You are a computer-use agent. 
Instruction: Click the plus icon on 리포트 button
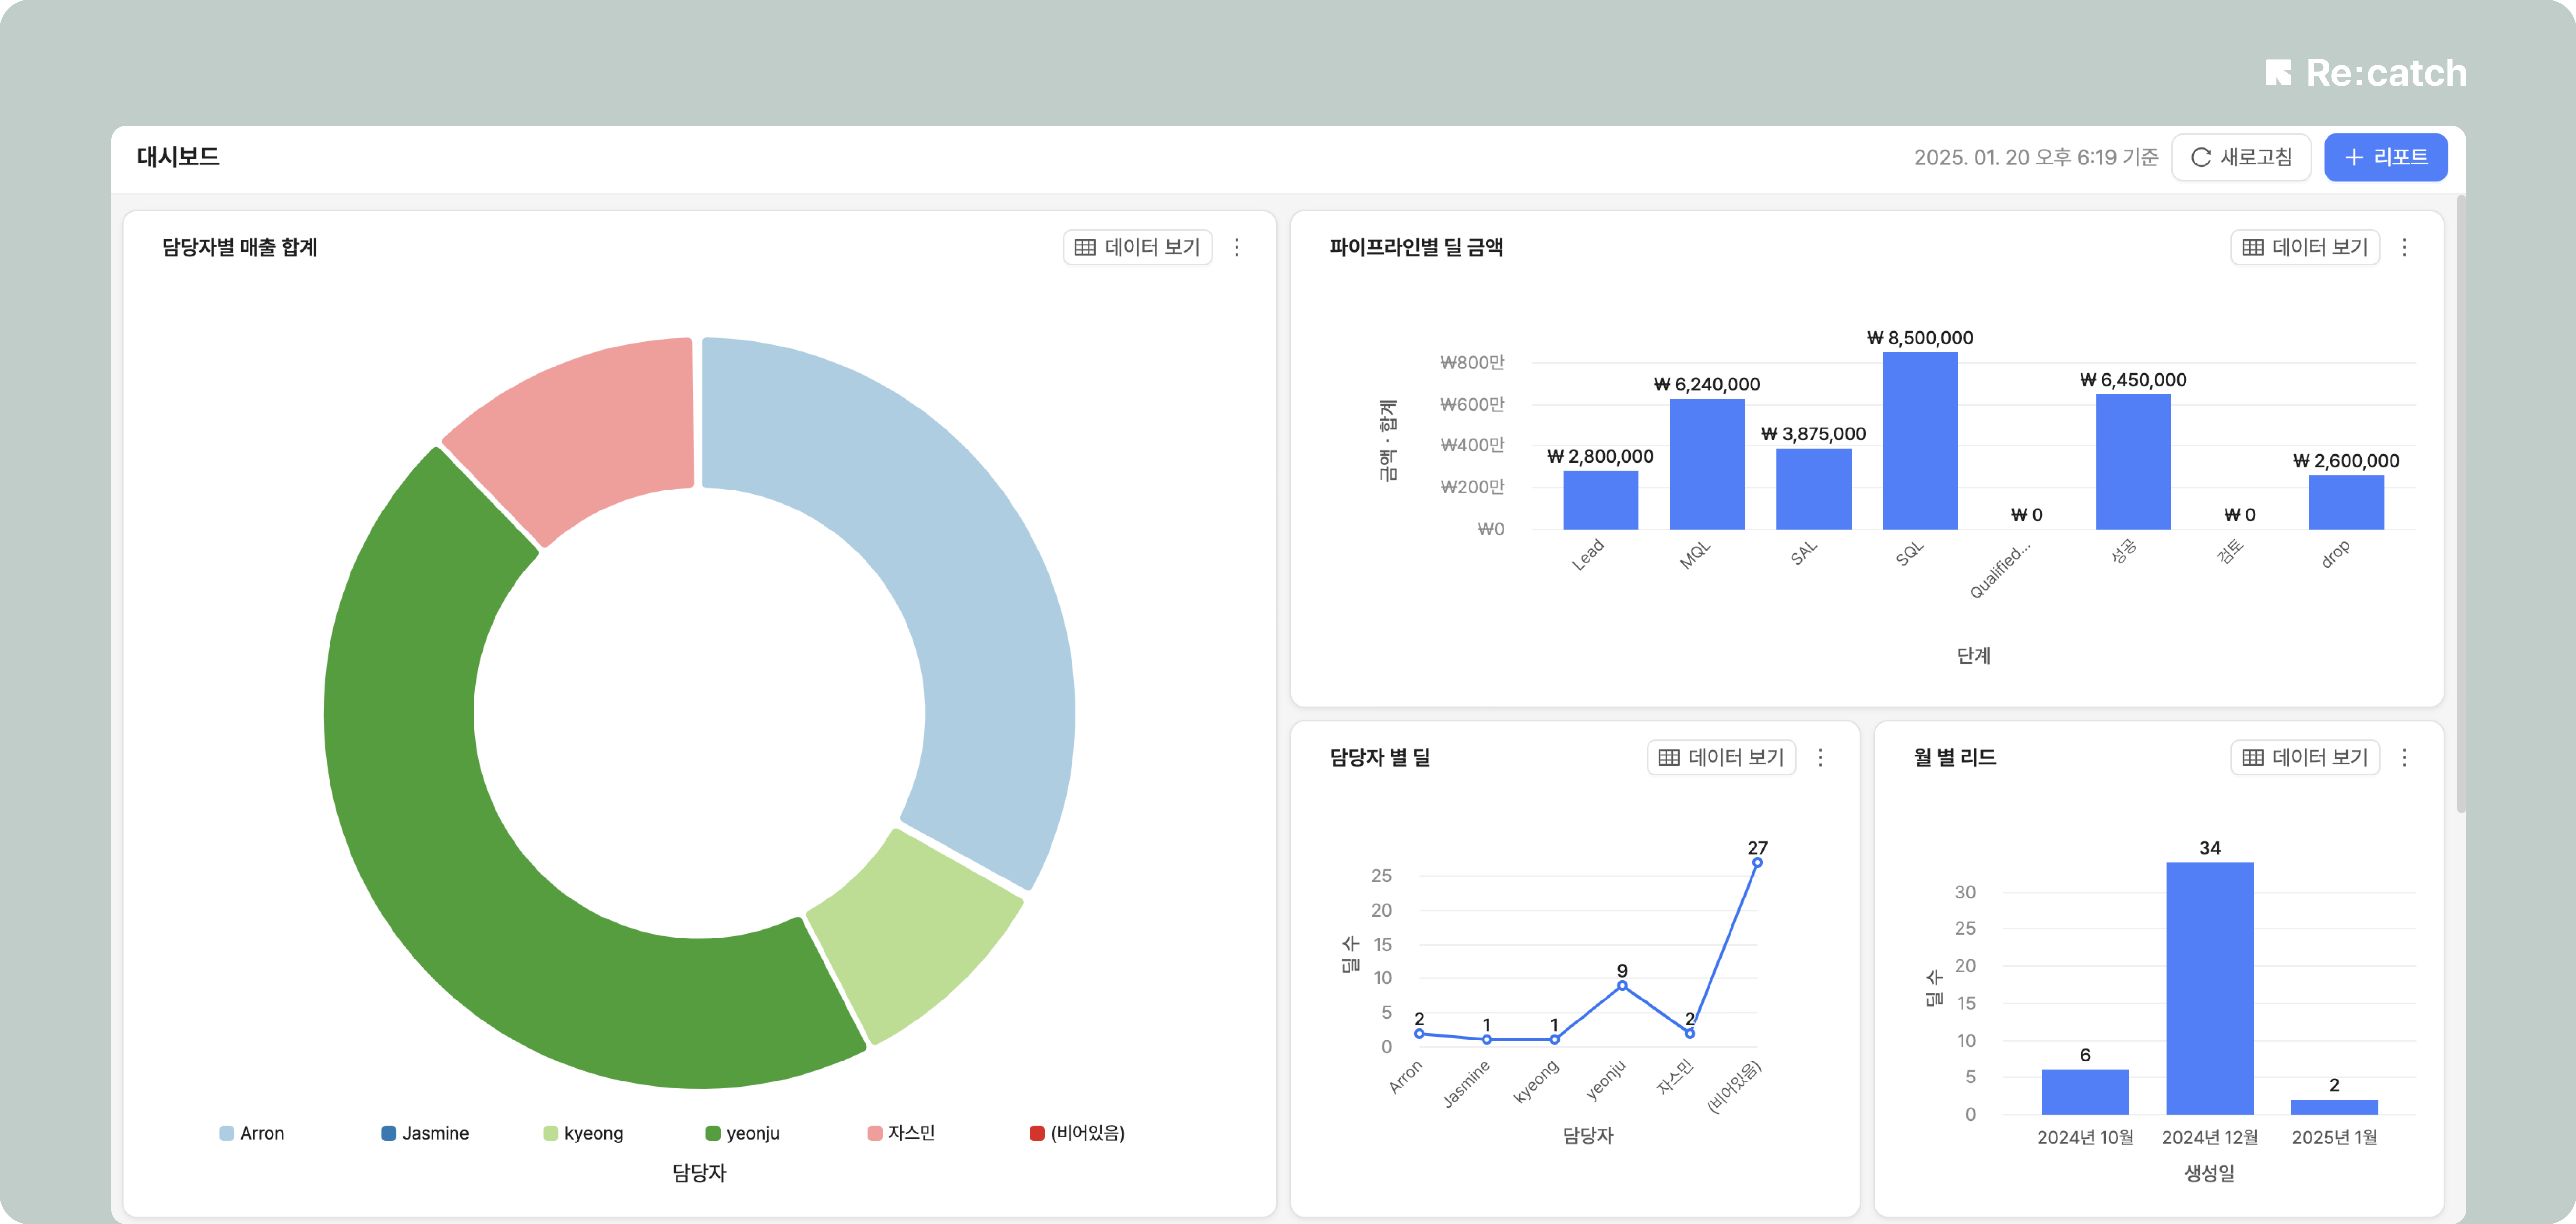pyautogui.click(x=2354, y=158)
